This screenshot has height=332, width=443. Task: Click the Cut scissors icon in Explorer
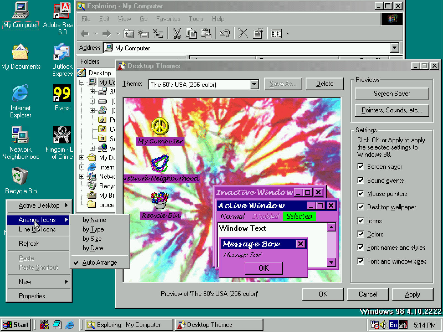[x=176, y=34]
